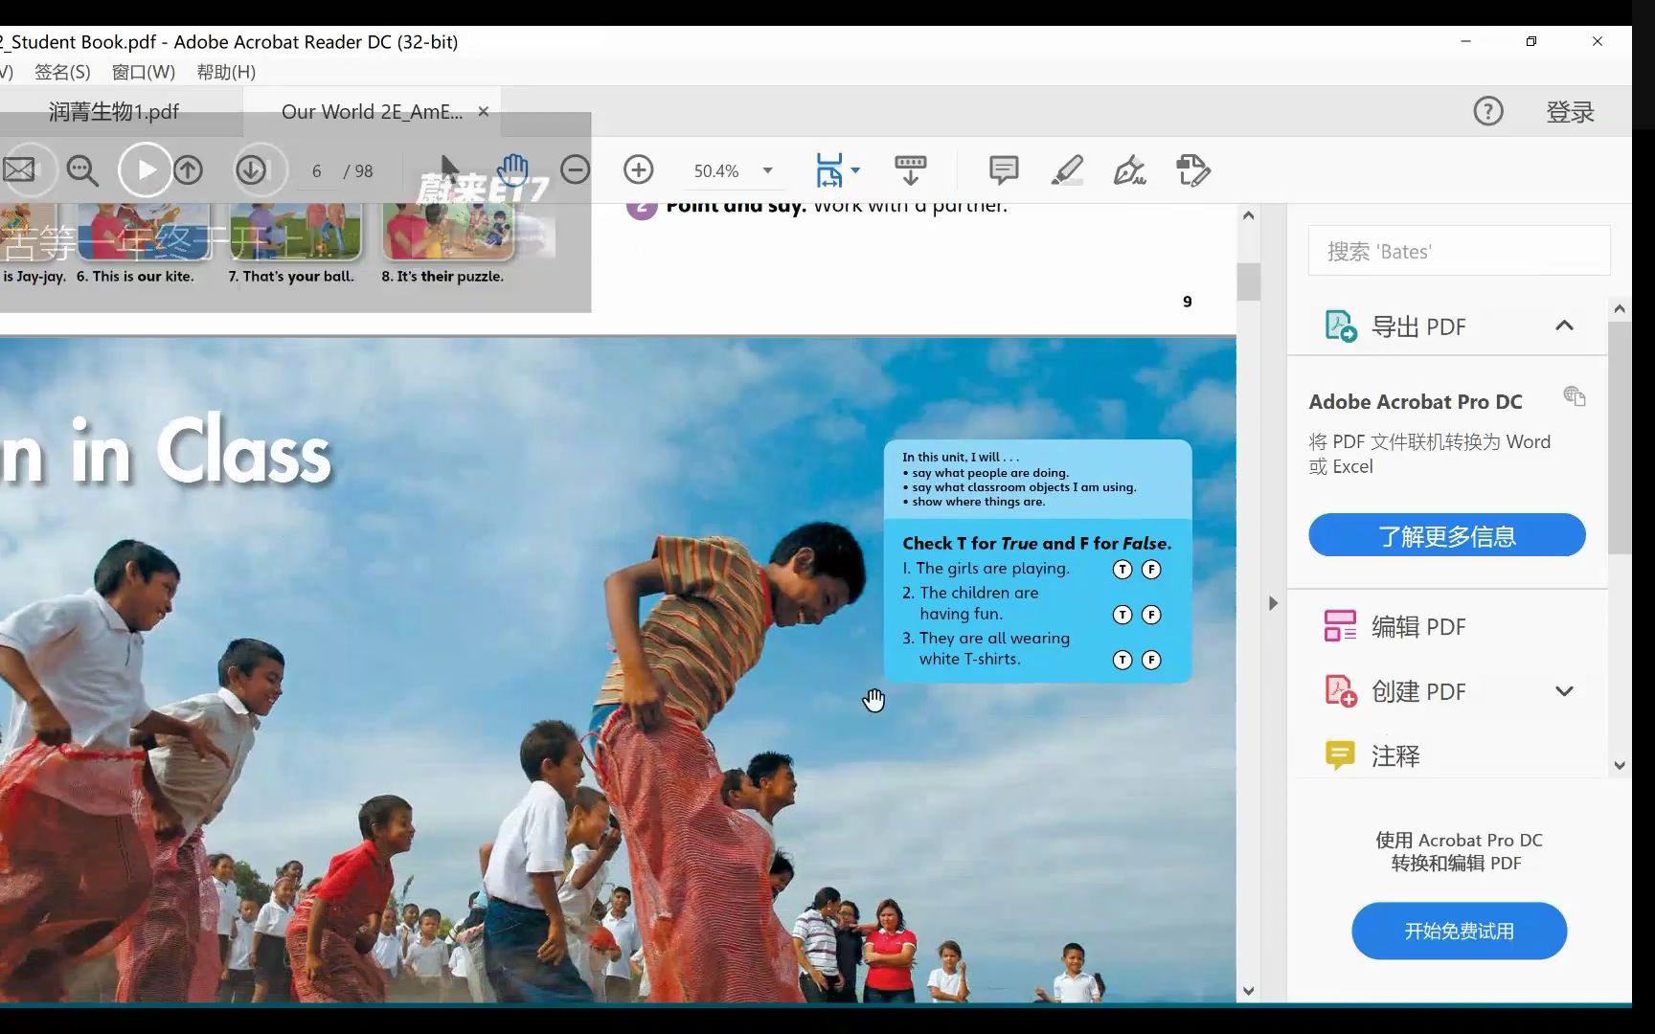Click the 登录 sign-in link

1570,112
